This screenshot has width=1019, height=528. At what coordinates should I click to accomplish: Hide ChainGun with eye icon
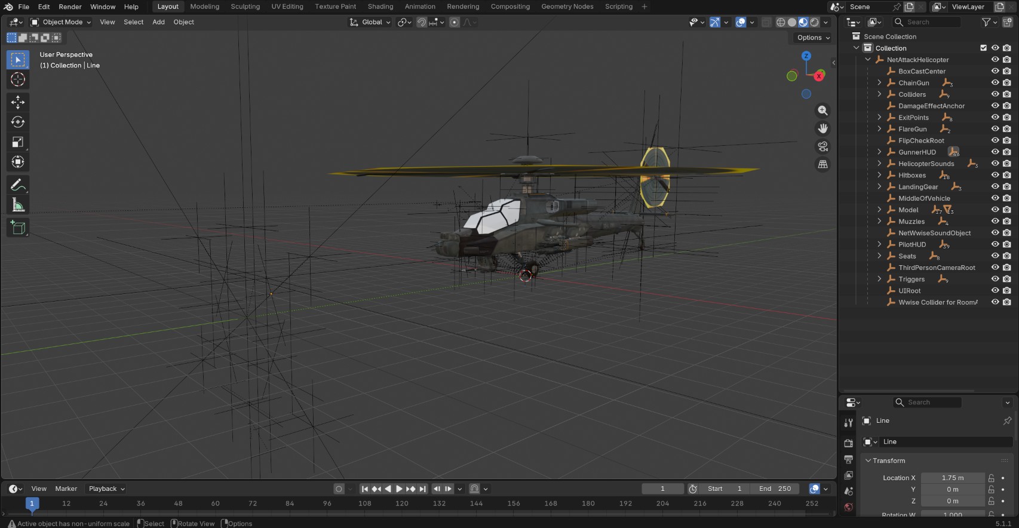click(x=995, y=83)
